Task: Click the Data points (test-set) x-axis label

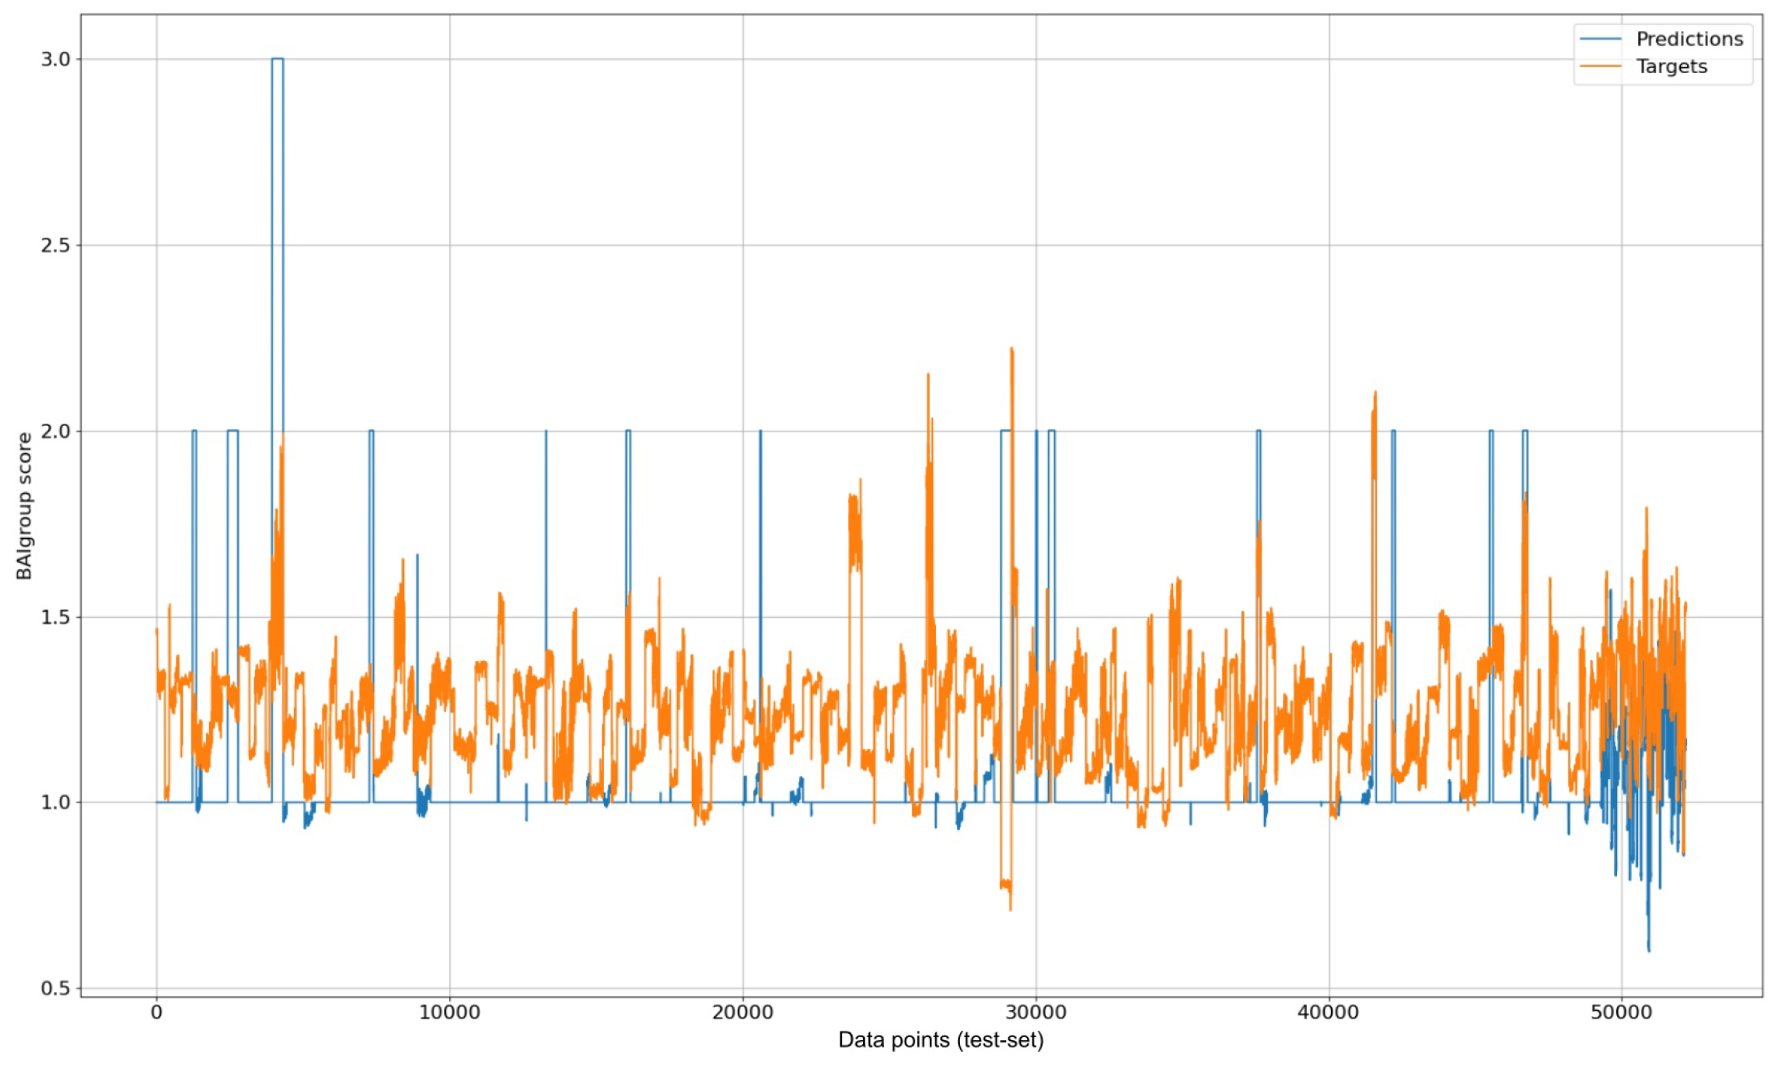Action: [940, 1040]
